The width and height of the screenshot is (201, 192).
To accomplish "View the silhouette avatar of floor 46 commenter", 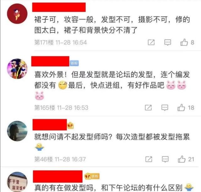I will [17, 131].
